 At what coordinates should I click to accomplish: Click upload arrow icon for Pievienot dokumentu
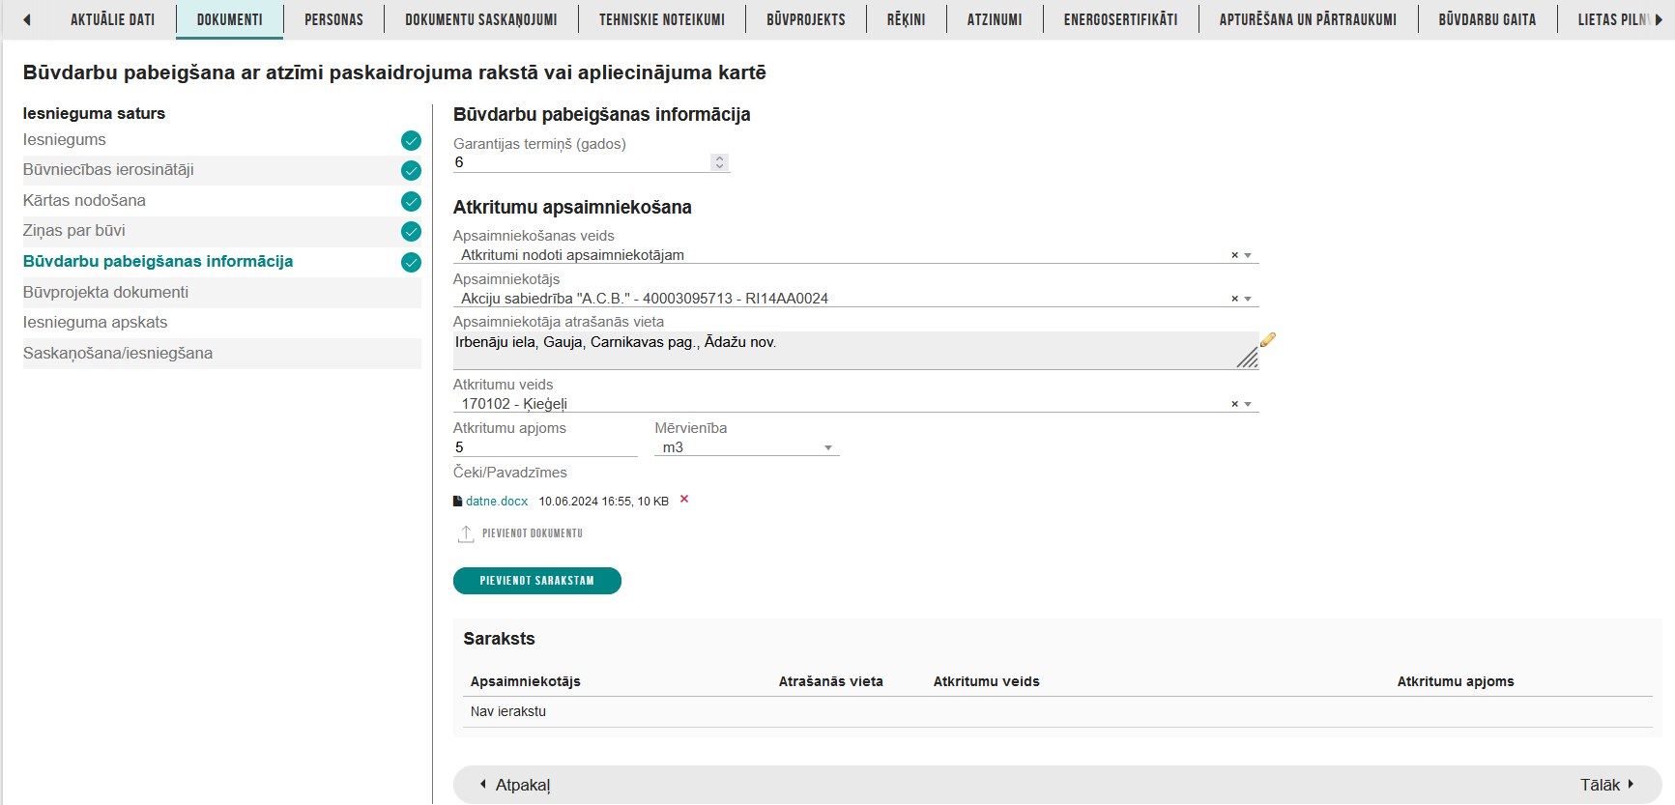tap(466, 533)
